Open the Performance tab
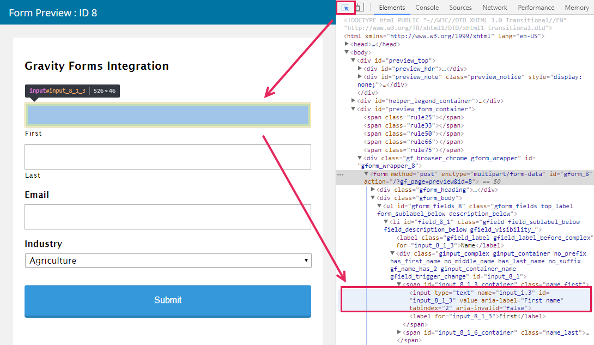Screen dimensions: 594x345 [x=536, y=7]
